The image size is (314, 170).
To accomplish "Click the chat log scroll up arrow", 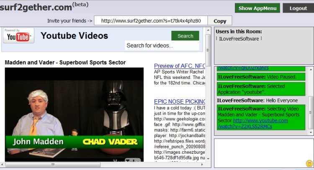I will coord(311,70).
